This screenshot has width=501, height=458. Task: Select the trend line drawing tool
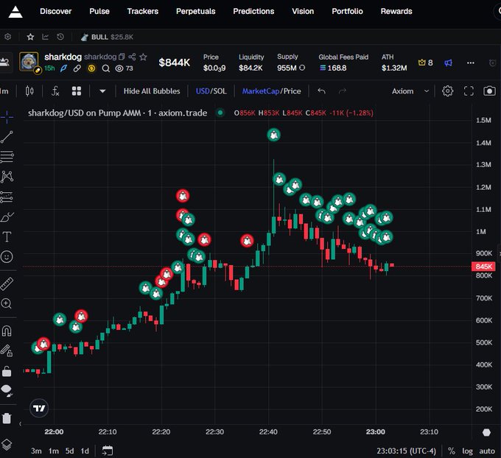pyautogui.click(x=7, y=137)
